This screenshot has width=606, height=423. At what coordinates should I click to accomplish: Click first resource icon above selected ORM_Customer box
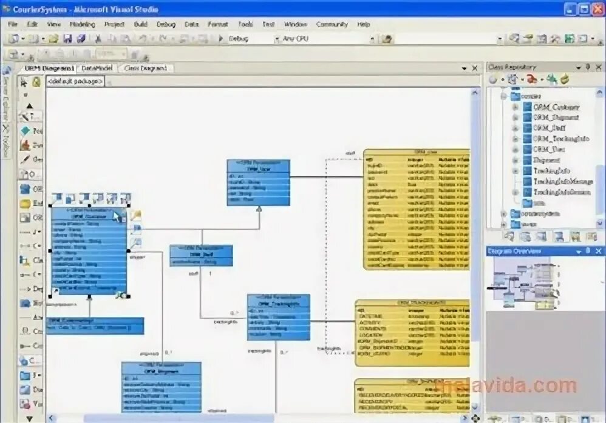click(x=57, y=198)
